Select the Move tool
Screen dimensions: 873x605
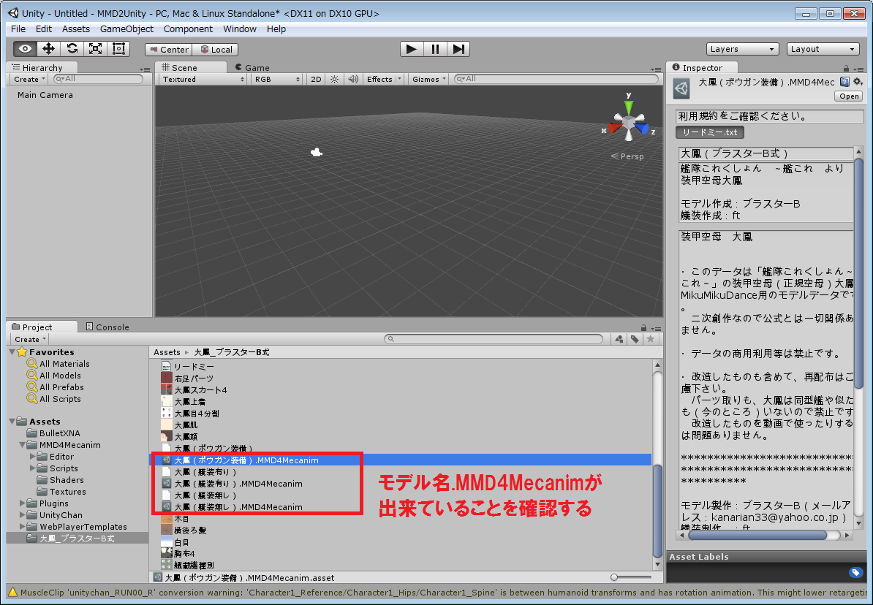click(48, 49)
